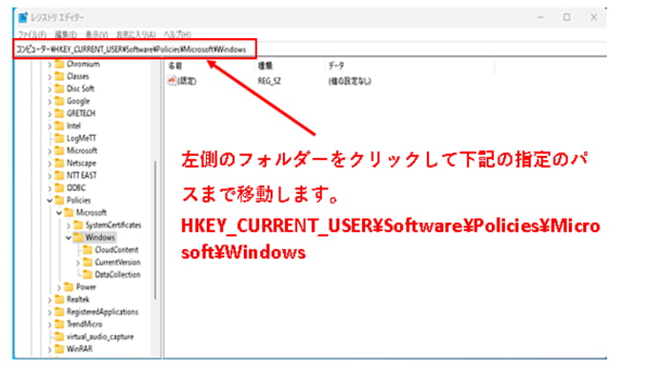The image size is (648, 371).
Task: Select the virtual_audio_capture folder icon
Action: pyautogui.click(x=60, y=337)
